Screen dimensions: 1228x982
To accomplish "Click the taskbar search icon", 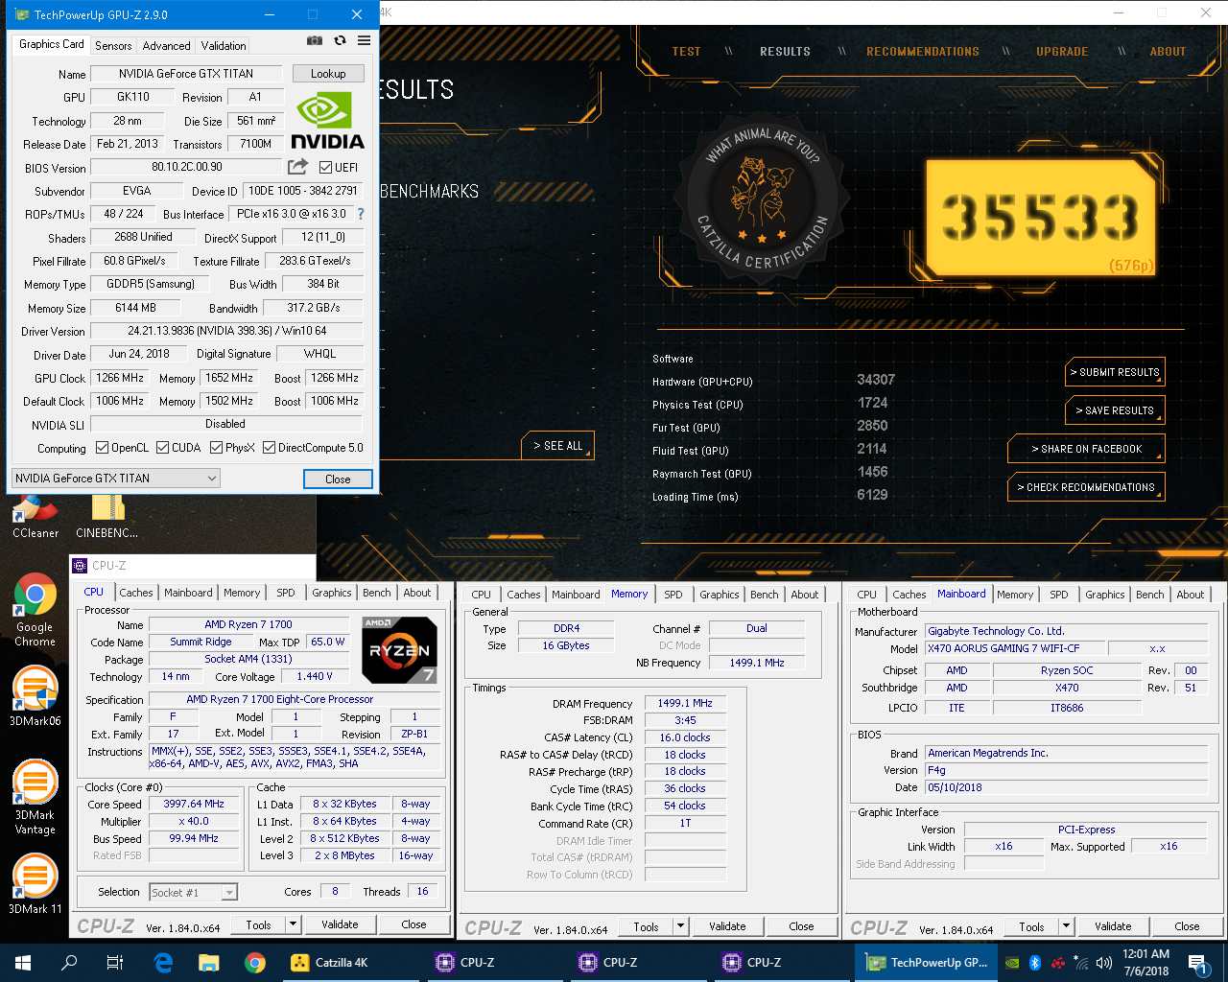I will click(x=69, y=963).
